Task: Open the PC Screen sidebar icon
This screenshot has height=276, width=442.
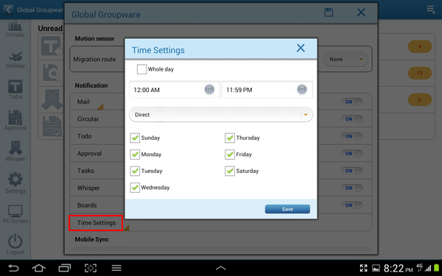Action: [15, 214]
